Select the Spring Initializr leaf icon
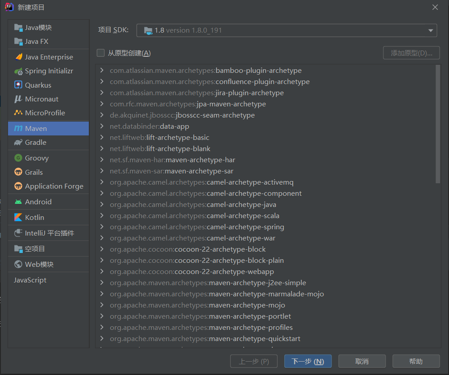Screen dimensions: 449x375 [x=18, y=71]
